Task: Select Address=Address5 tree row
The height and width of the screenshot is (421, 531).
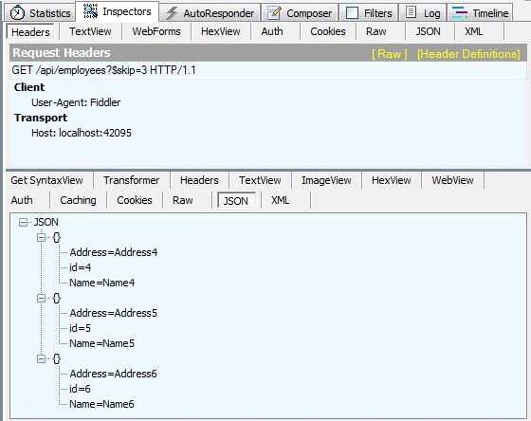Action: [114, 313]
